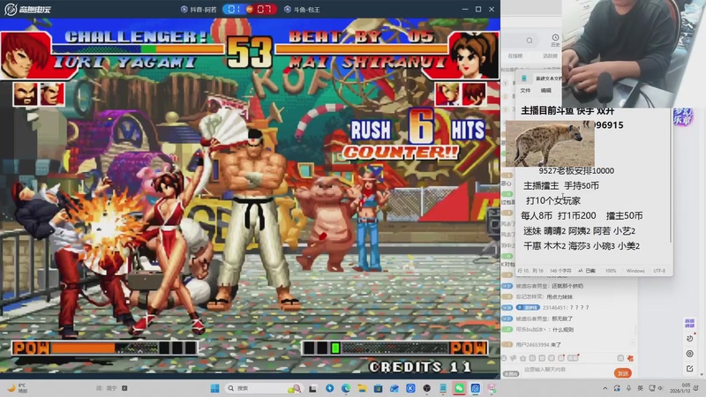The image size is (706, 397).
Task: Click the megaphone icon in chat toolbar
Action: click(514, 358)
